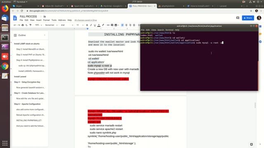Image resolution: width=264 pixels, height=148 pixels.
Task: Open the Terminal window's Search menu
Action: 160,30
